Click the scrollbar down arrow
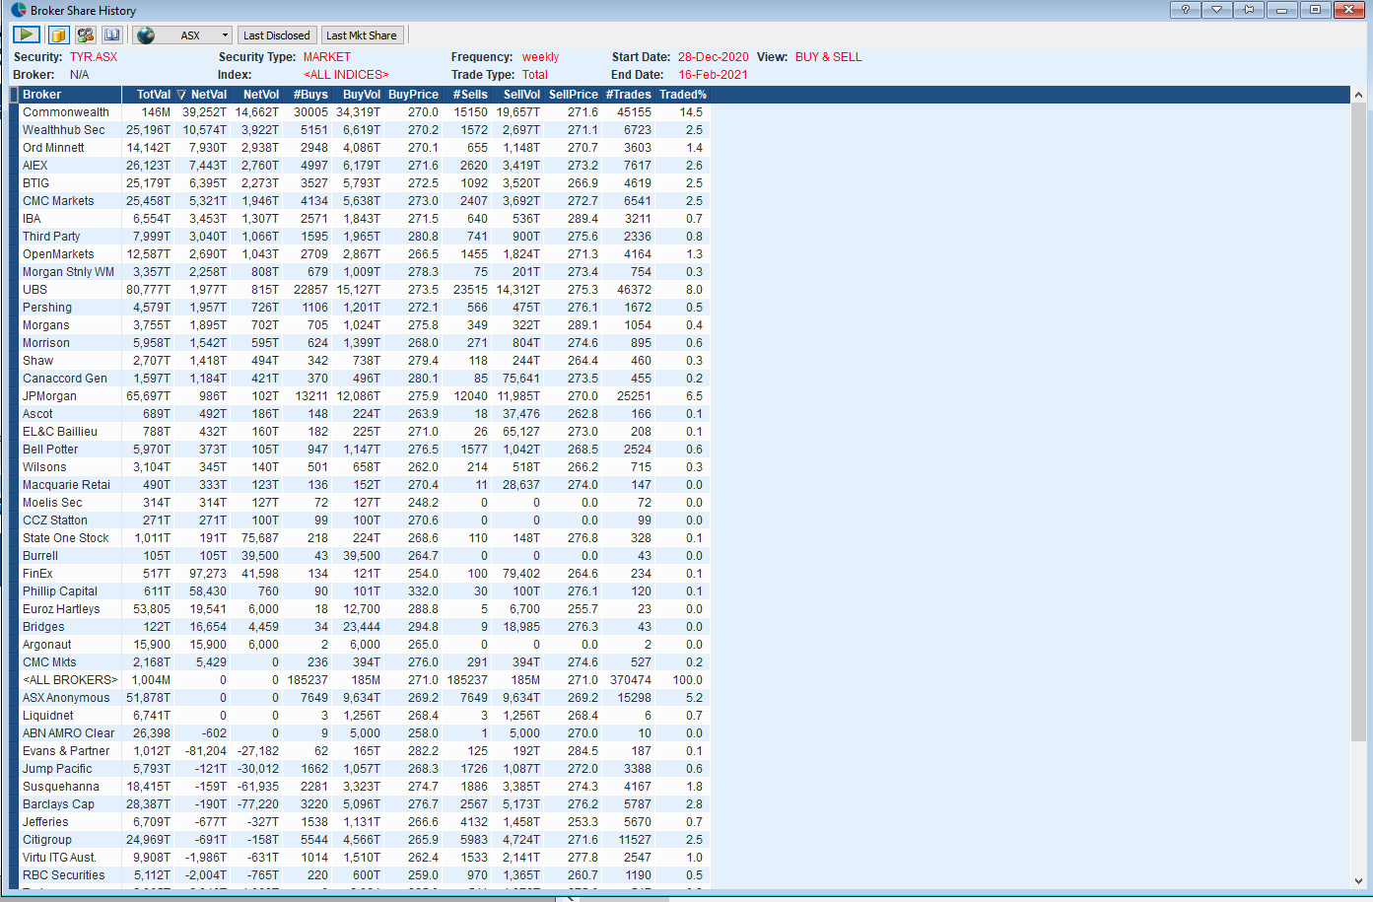The width and height of the screenshot is (1373, 902). [x=1358, y=881]
